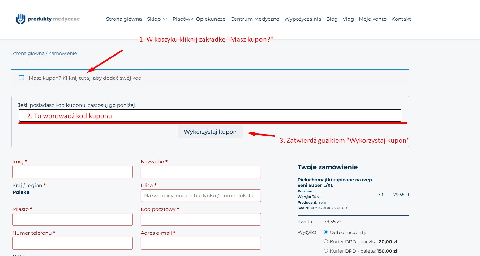Click the coupon window icon
The width and height of the screenshot is (480, 256).
21,78
